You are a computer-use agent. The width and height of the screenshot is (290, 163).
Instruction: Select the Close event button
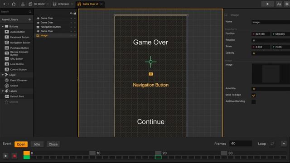click(x=53, y=144)
